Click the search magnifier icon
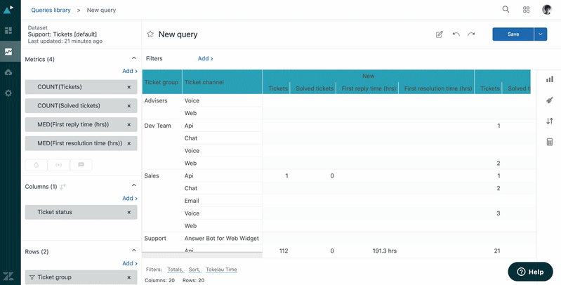561x285 pixels. click(x=506, y=10)
